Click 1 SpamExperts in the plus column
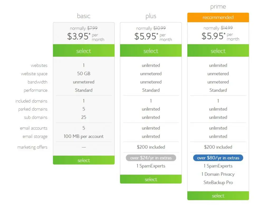Viewport: 270px width, 206px height. point(151,166)
